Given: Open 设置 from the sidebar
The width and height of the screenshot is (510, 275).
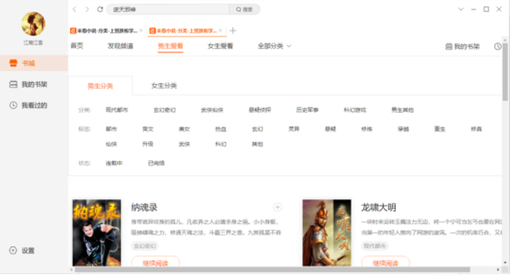Looking at the screenshot, I should (x=21, y=251).
